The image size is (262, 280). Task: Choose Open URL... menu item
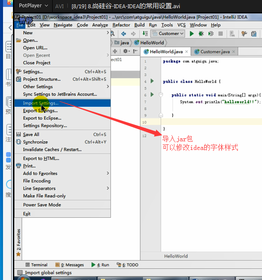coord(63,48)
